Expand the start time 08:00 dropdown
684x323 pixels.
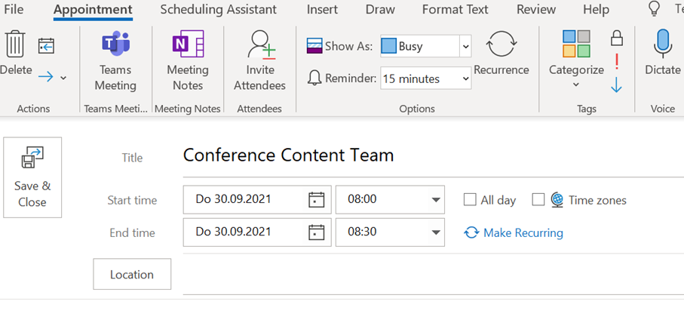tap(435, 200)
